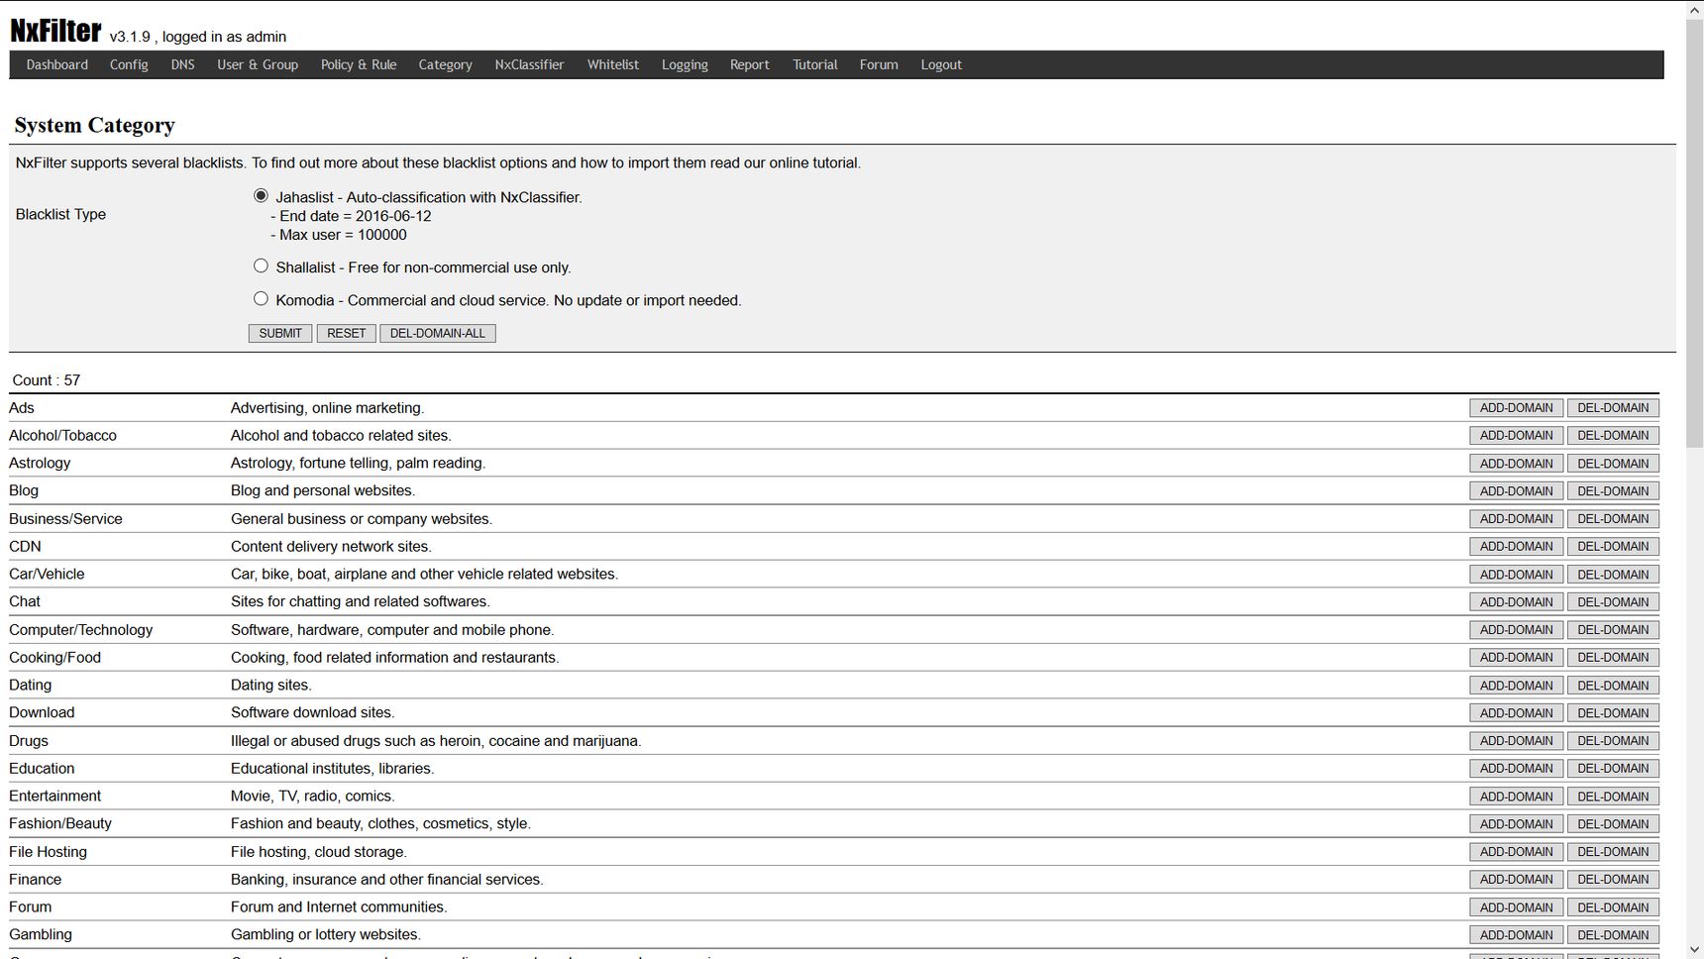Add domain to Cooking/Food category

(1516, 658)
